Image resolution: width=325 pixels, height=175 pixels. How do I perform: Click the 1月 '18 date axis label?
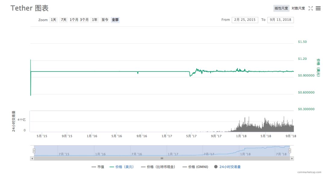[x=241, y=136]
